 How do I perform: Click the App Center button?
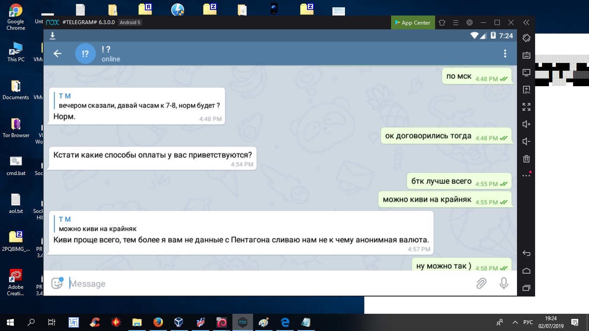412,22
